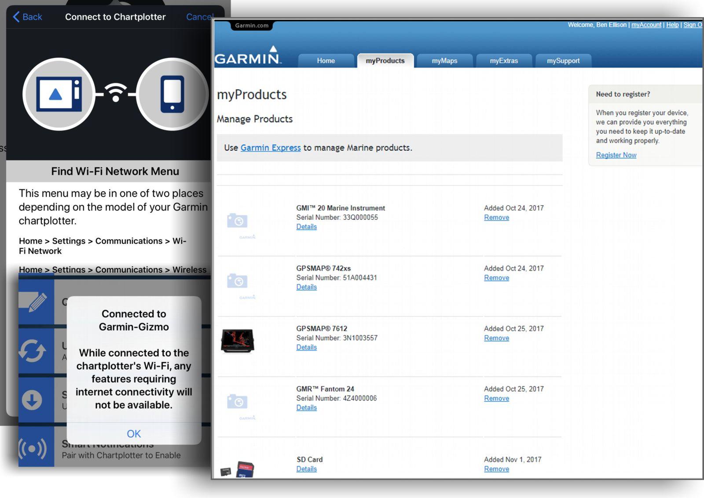Click the GPSMAP 7612 product photo

click(238, 341)
